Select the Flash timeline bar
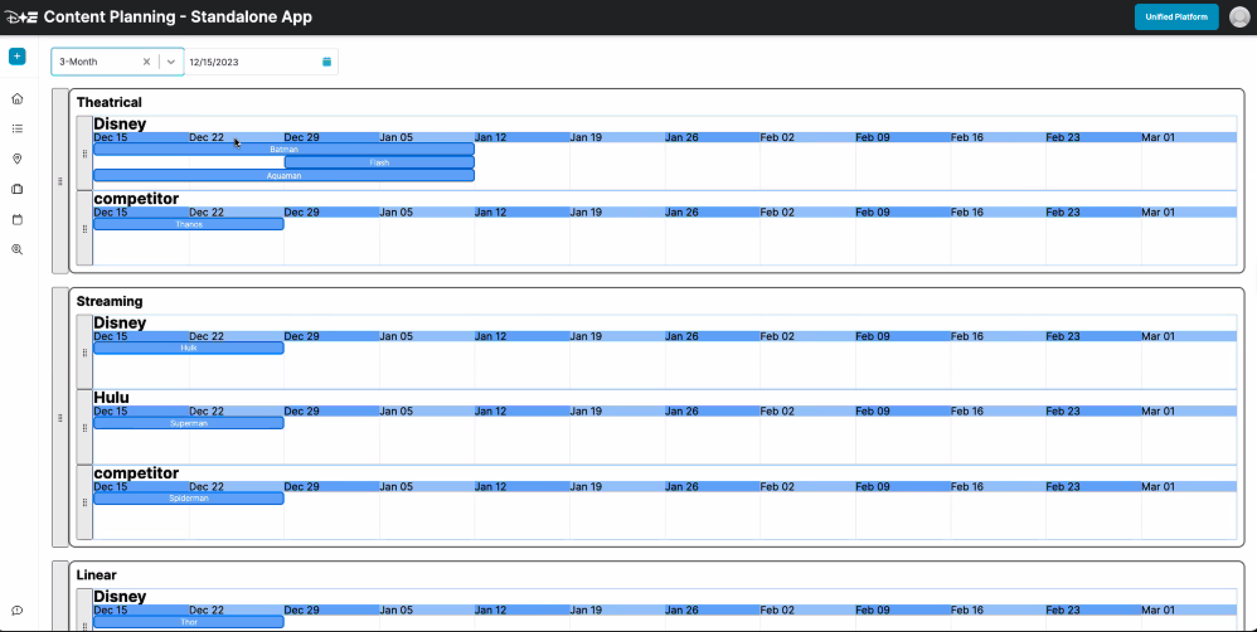1257x632 pixels. tap(379, 162)
